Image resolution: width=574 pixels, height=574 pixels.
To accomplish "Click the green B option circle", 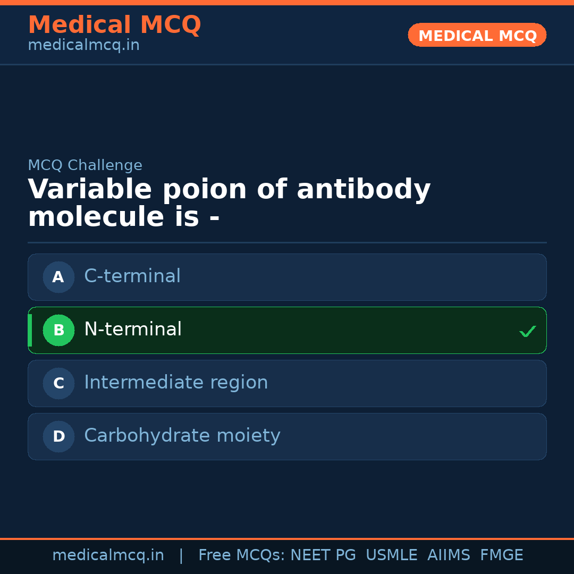I will pos(58,330).
